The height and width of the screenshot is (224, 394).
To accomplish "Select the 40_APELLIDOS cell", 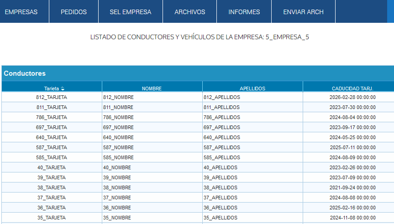I will click(x=221, y=167).
